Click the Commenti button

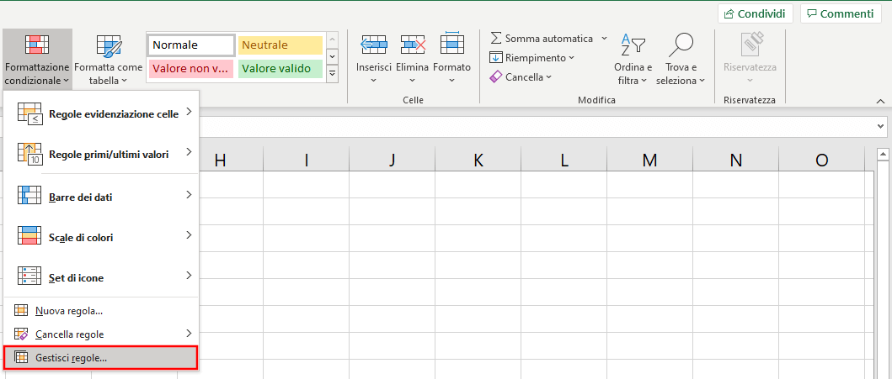coord(841,13)
